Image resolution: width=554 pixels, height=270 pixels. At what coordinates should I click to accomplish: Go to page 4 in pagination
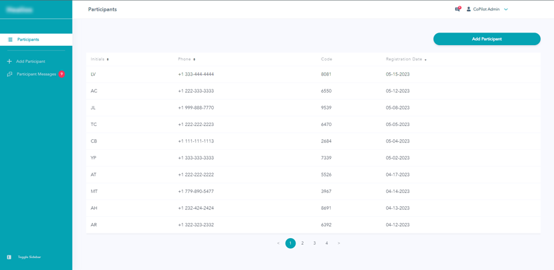[x=327, y=243]
